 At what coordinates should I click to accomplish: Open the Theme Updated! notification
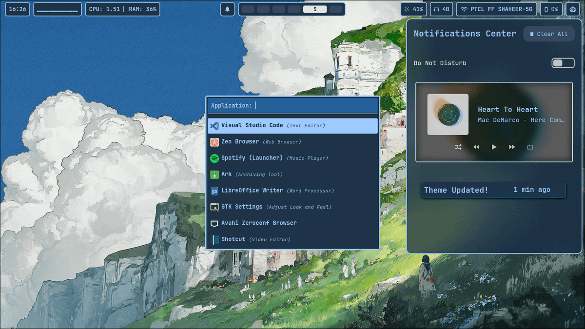pyautogui.click(x=493, y=190)
